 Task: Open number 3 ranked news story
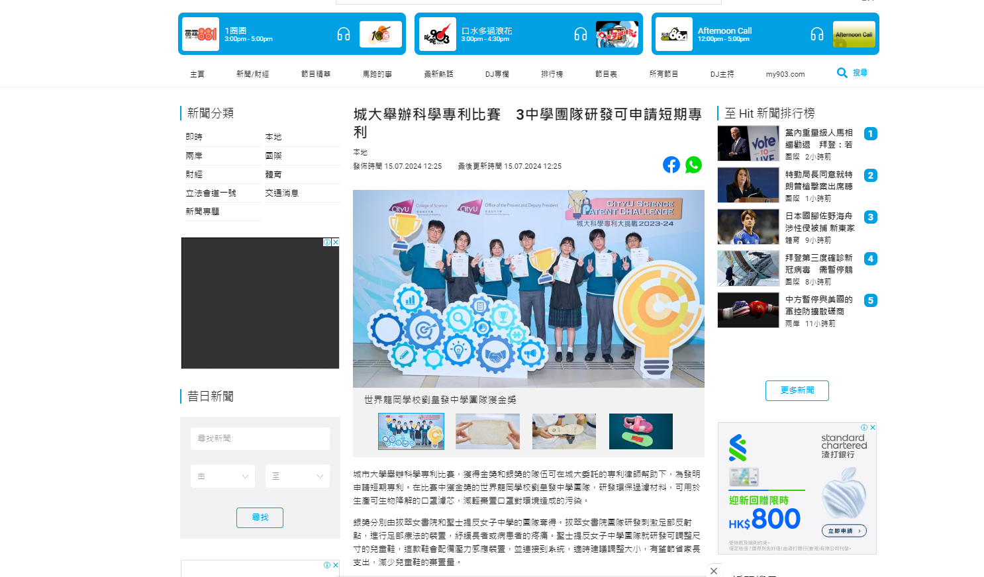819,222
